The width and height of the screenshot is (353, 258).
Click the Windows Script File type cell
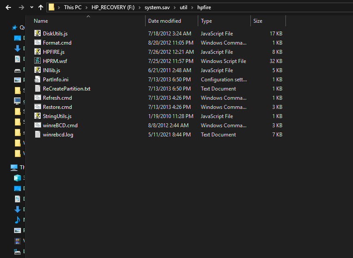[223, 61]
